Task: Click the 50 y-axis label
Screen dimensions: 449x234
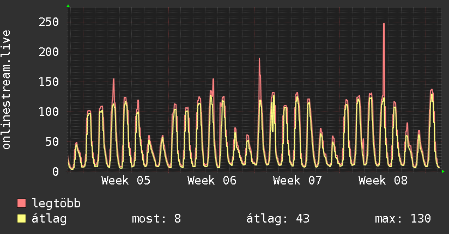Action: (52, 142)
